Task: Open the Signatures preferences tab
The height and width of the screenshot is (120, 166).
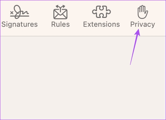Action: click(x=20, y=16)
